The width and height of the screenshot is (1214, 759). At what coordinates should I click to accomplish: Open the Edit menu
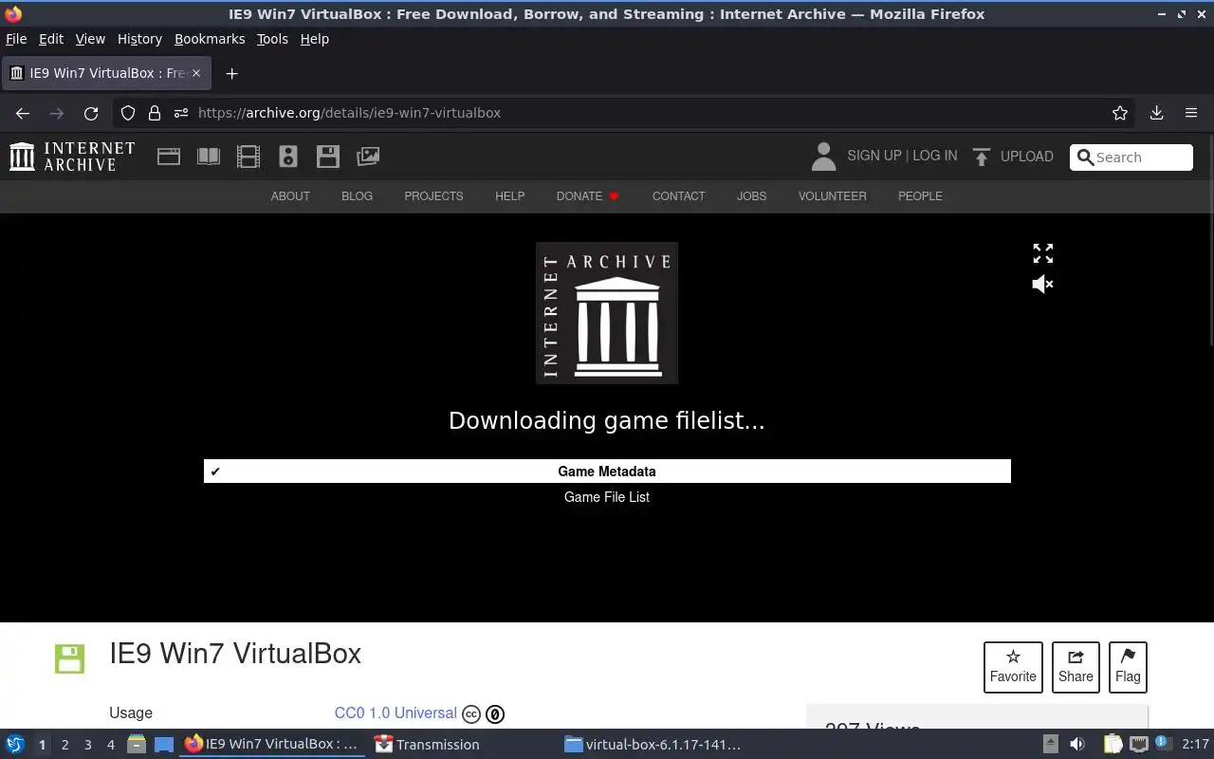pyautogui.click(x=51, y=39)
